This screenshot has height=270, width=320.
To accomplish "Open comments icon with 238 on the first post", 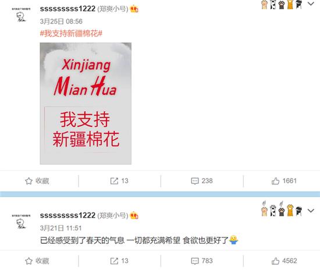I will tap(195, 181).
